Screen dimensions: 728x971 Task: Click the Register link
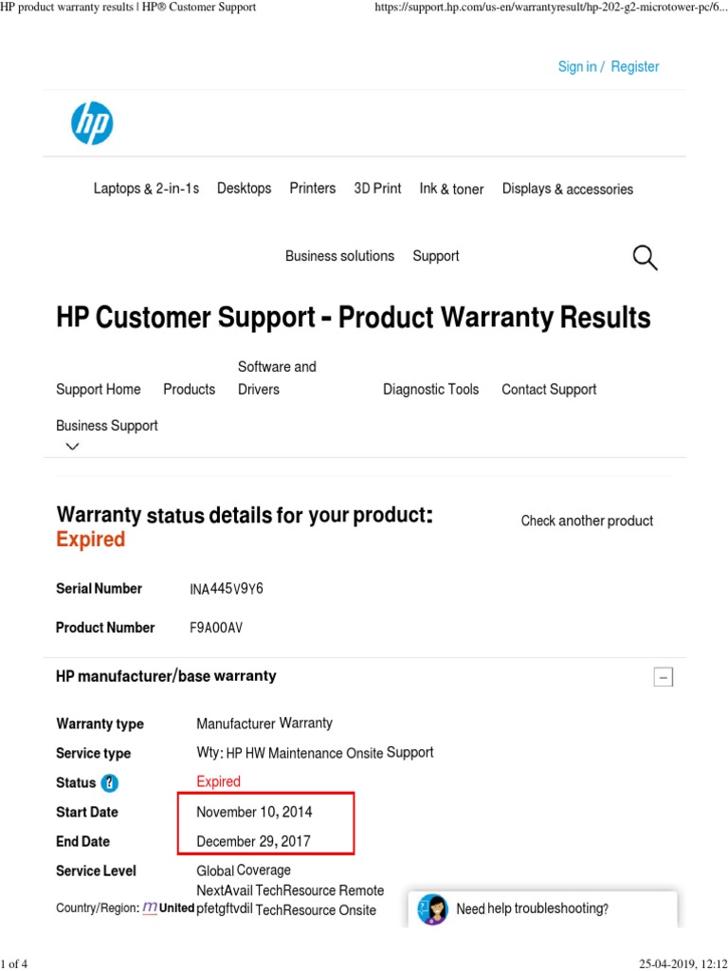[x=635, y=66]
